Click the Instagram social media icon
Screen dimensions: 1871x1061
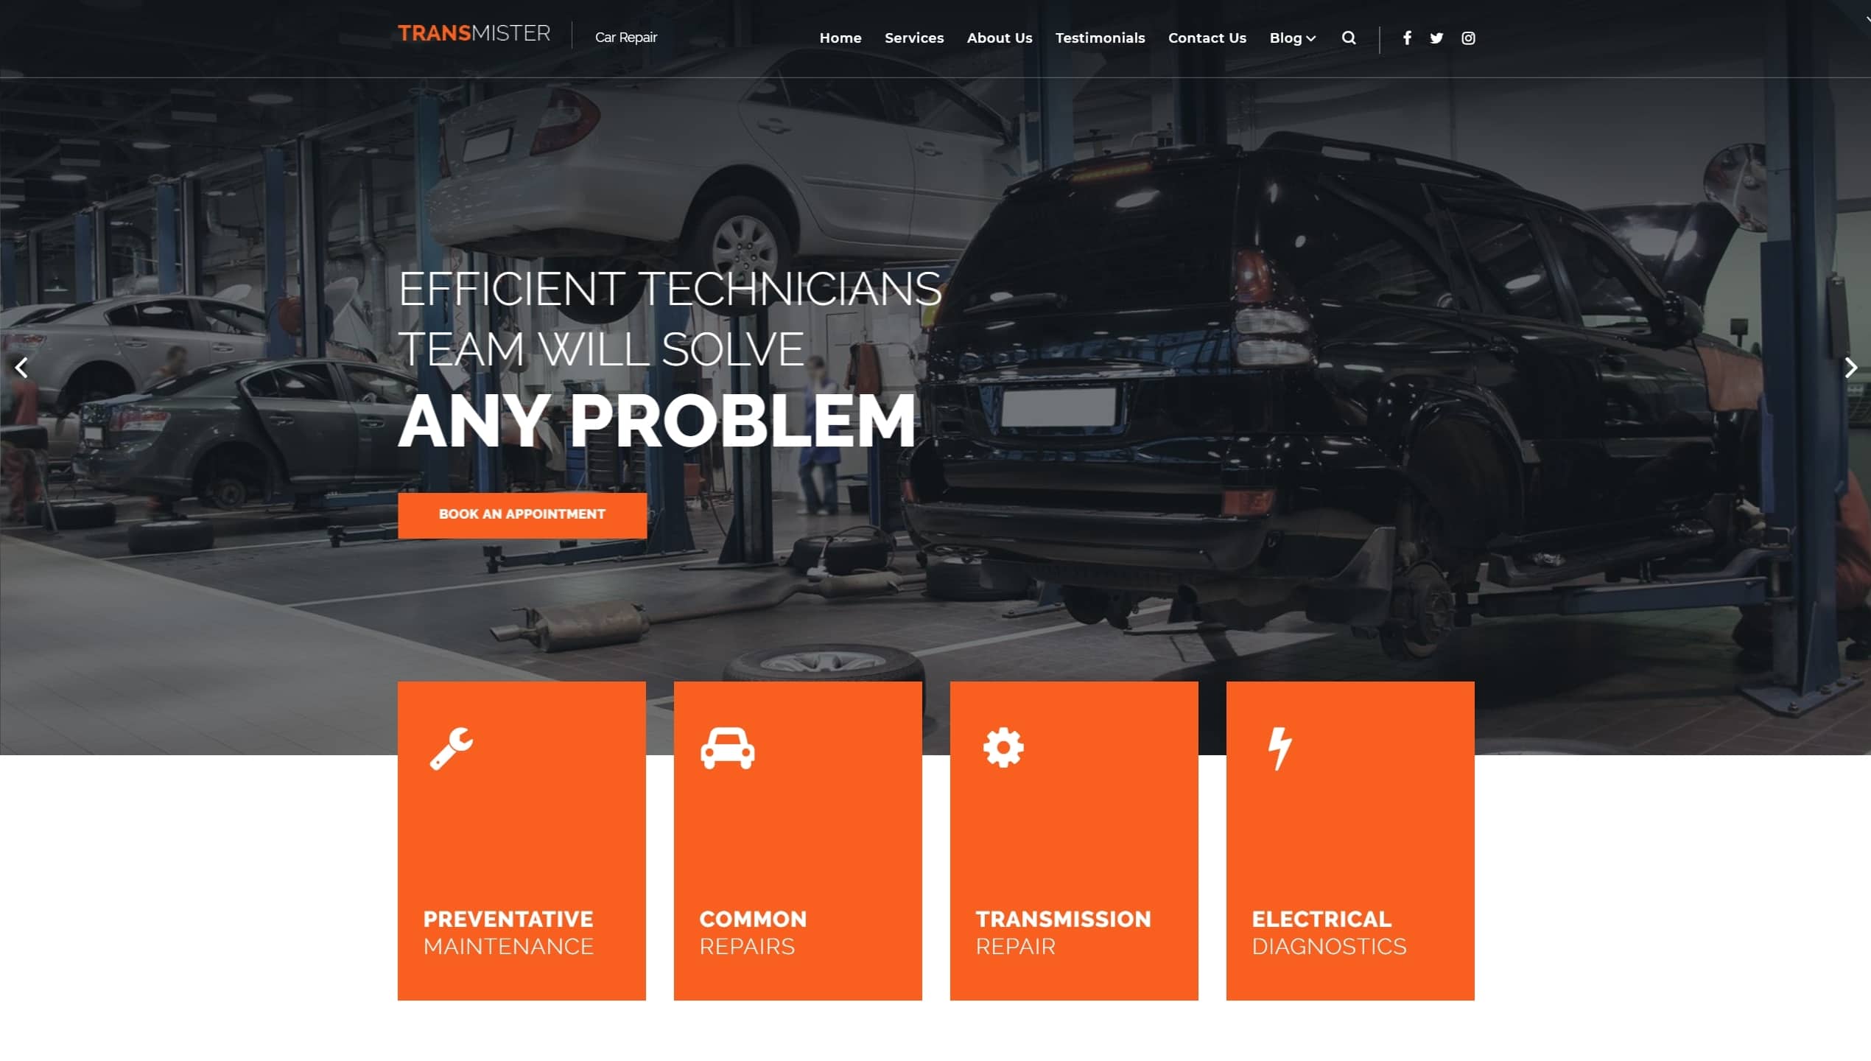[1467, 36]
